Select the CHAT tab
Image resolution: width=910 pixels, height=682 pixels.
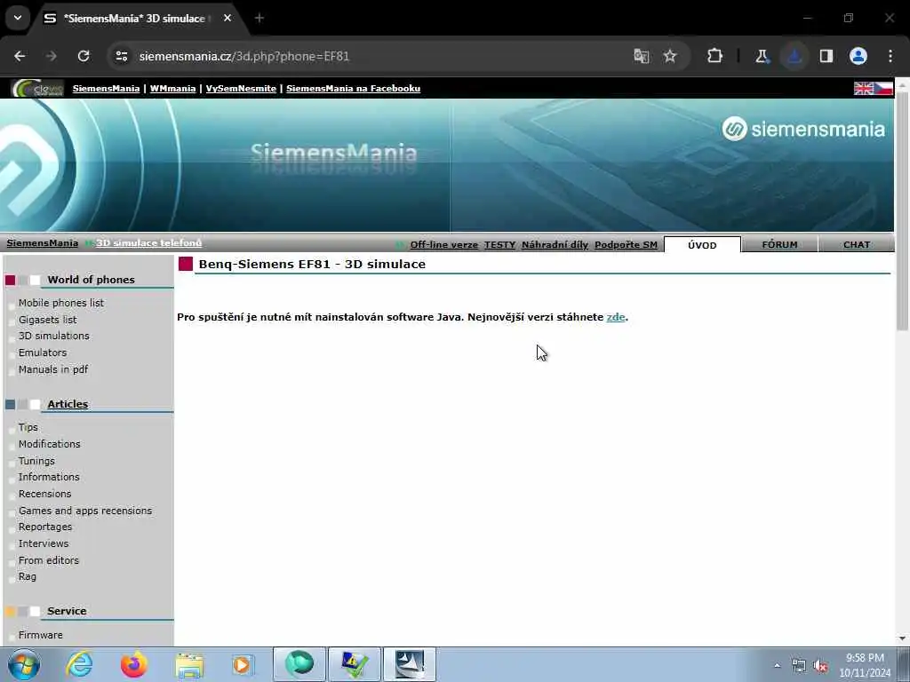coord(856,245)
